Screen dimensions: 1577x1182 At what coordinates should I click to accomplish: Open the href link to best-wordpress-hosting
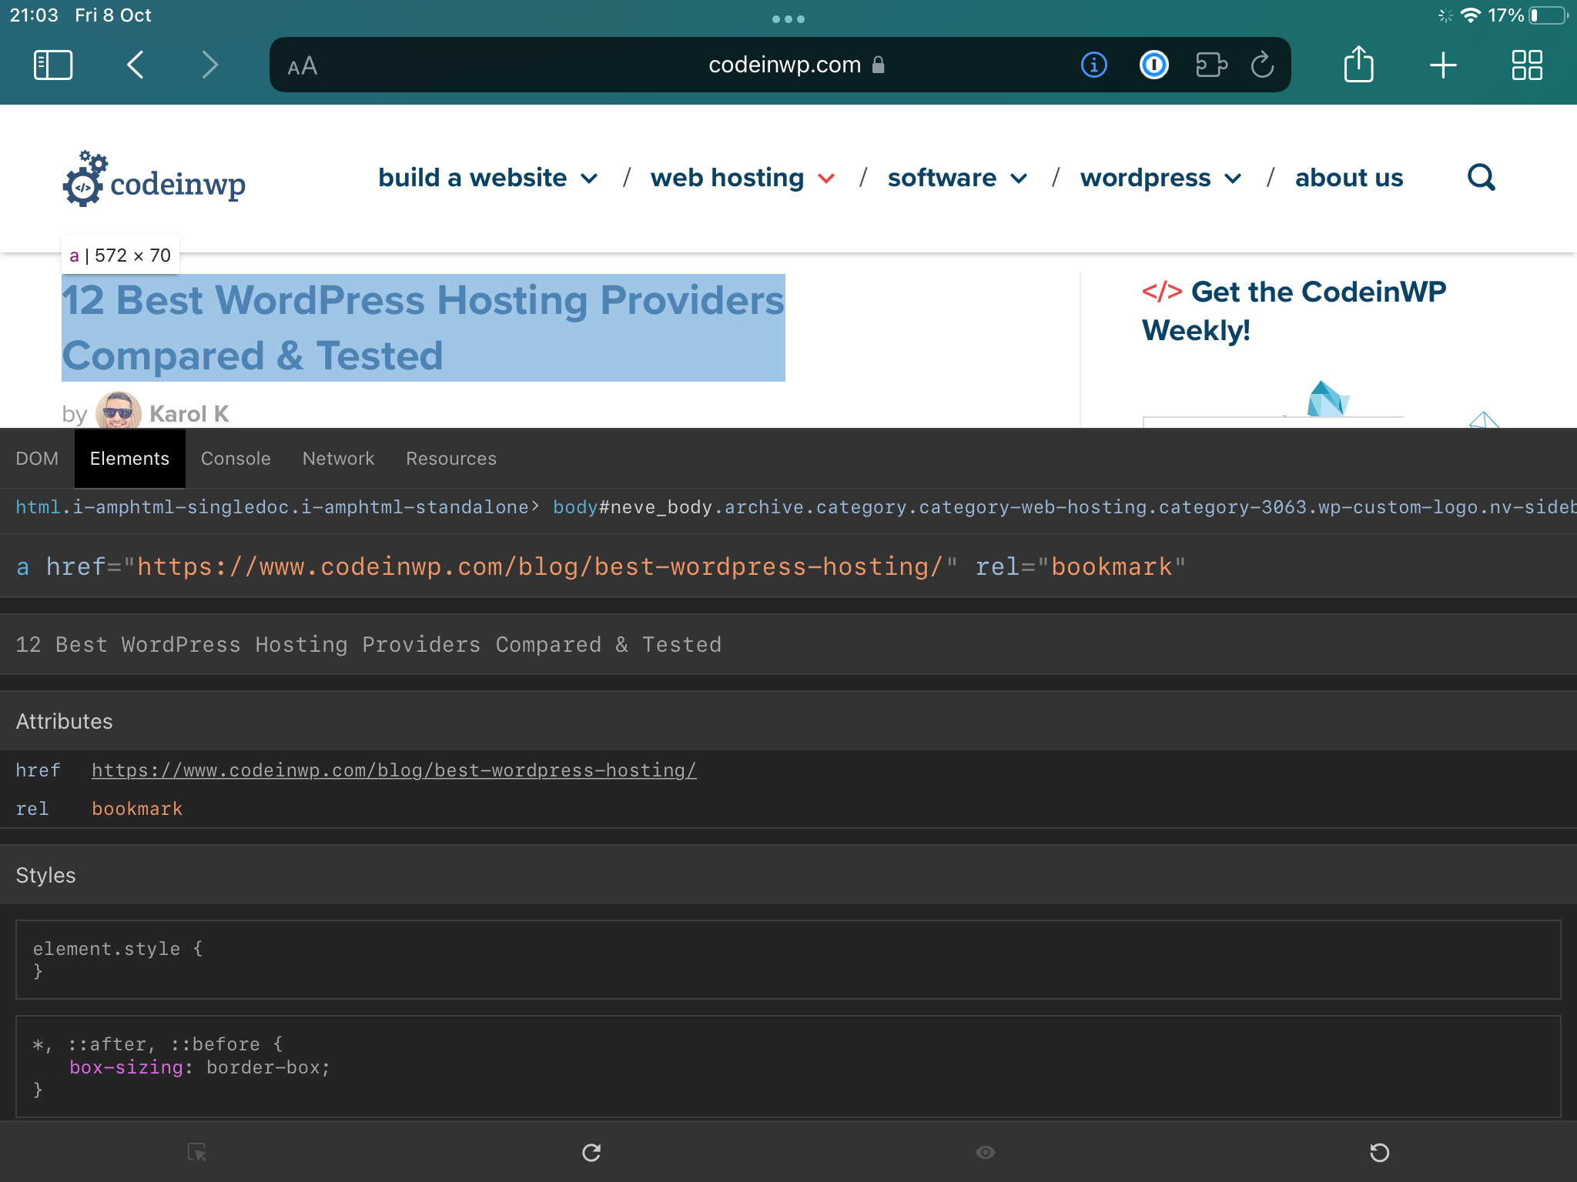(393, 770)
